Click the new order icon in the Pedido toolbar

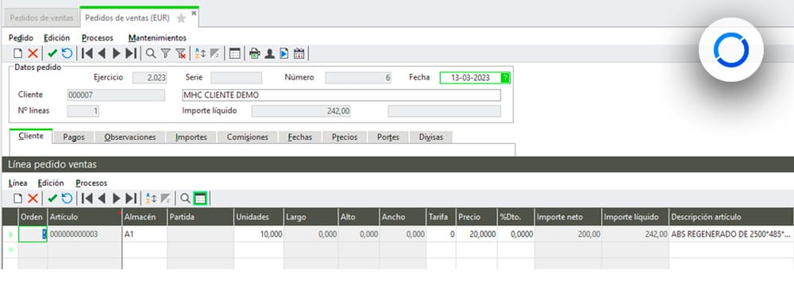coord(18,53)
